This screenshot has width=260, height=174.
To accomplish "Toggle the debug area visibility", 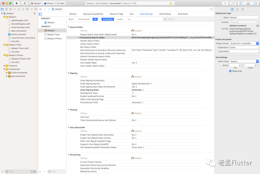I will 248,3.
